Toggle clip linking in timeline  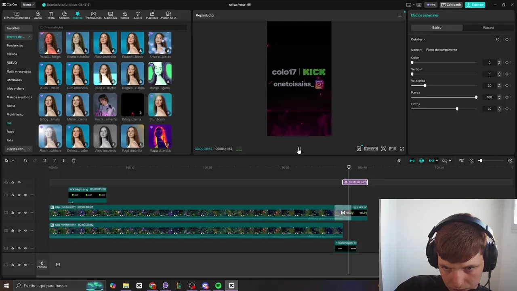(431, 160)
